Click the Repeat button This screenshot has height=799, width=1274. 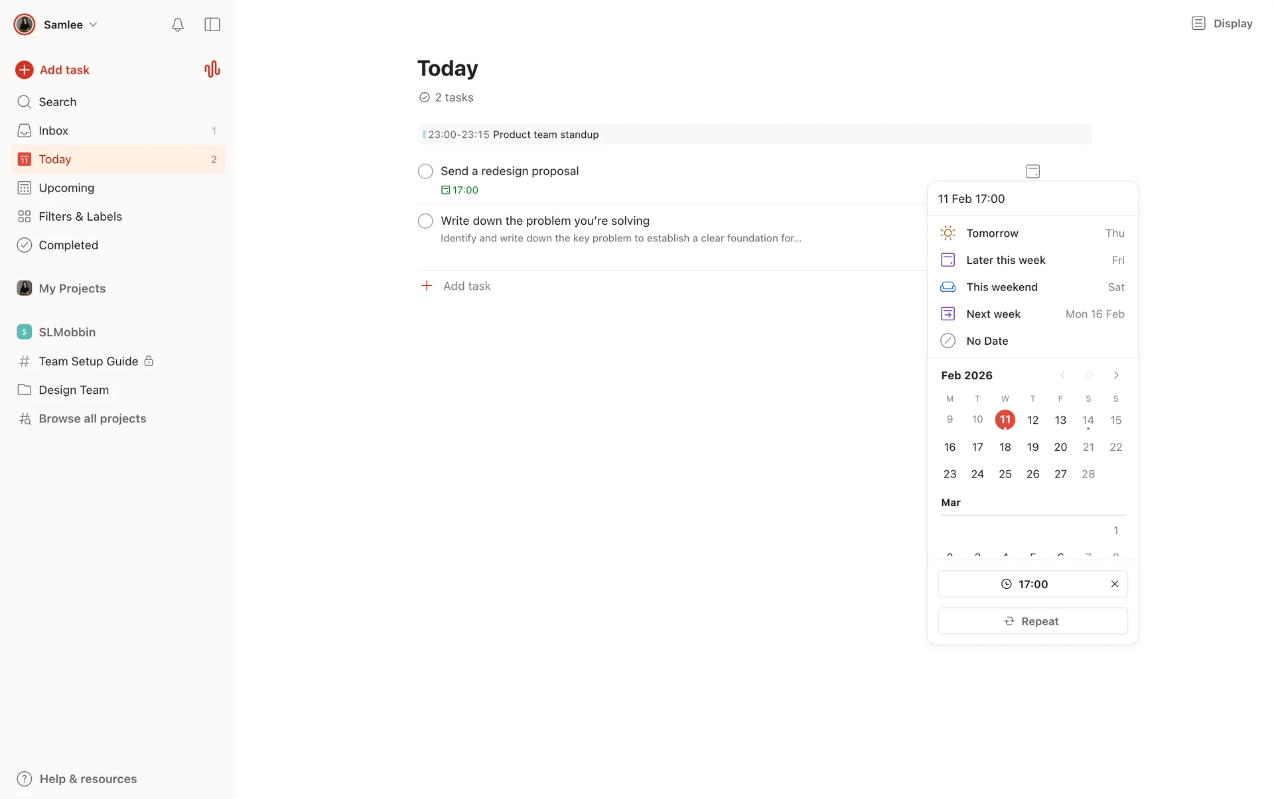coord(1032,621)
